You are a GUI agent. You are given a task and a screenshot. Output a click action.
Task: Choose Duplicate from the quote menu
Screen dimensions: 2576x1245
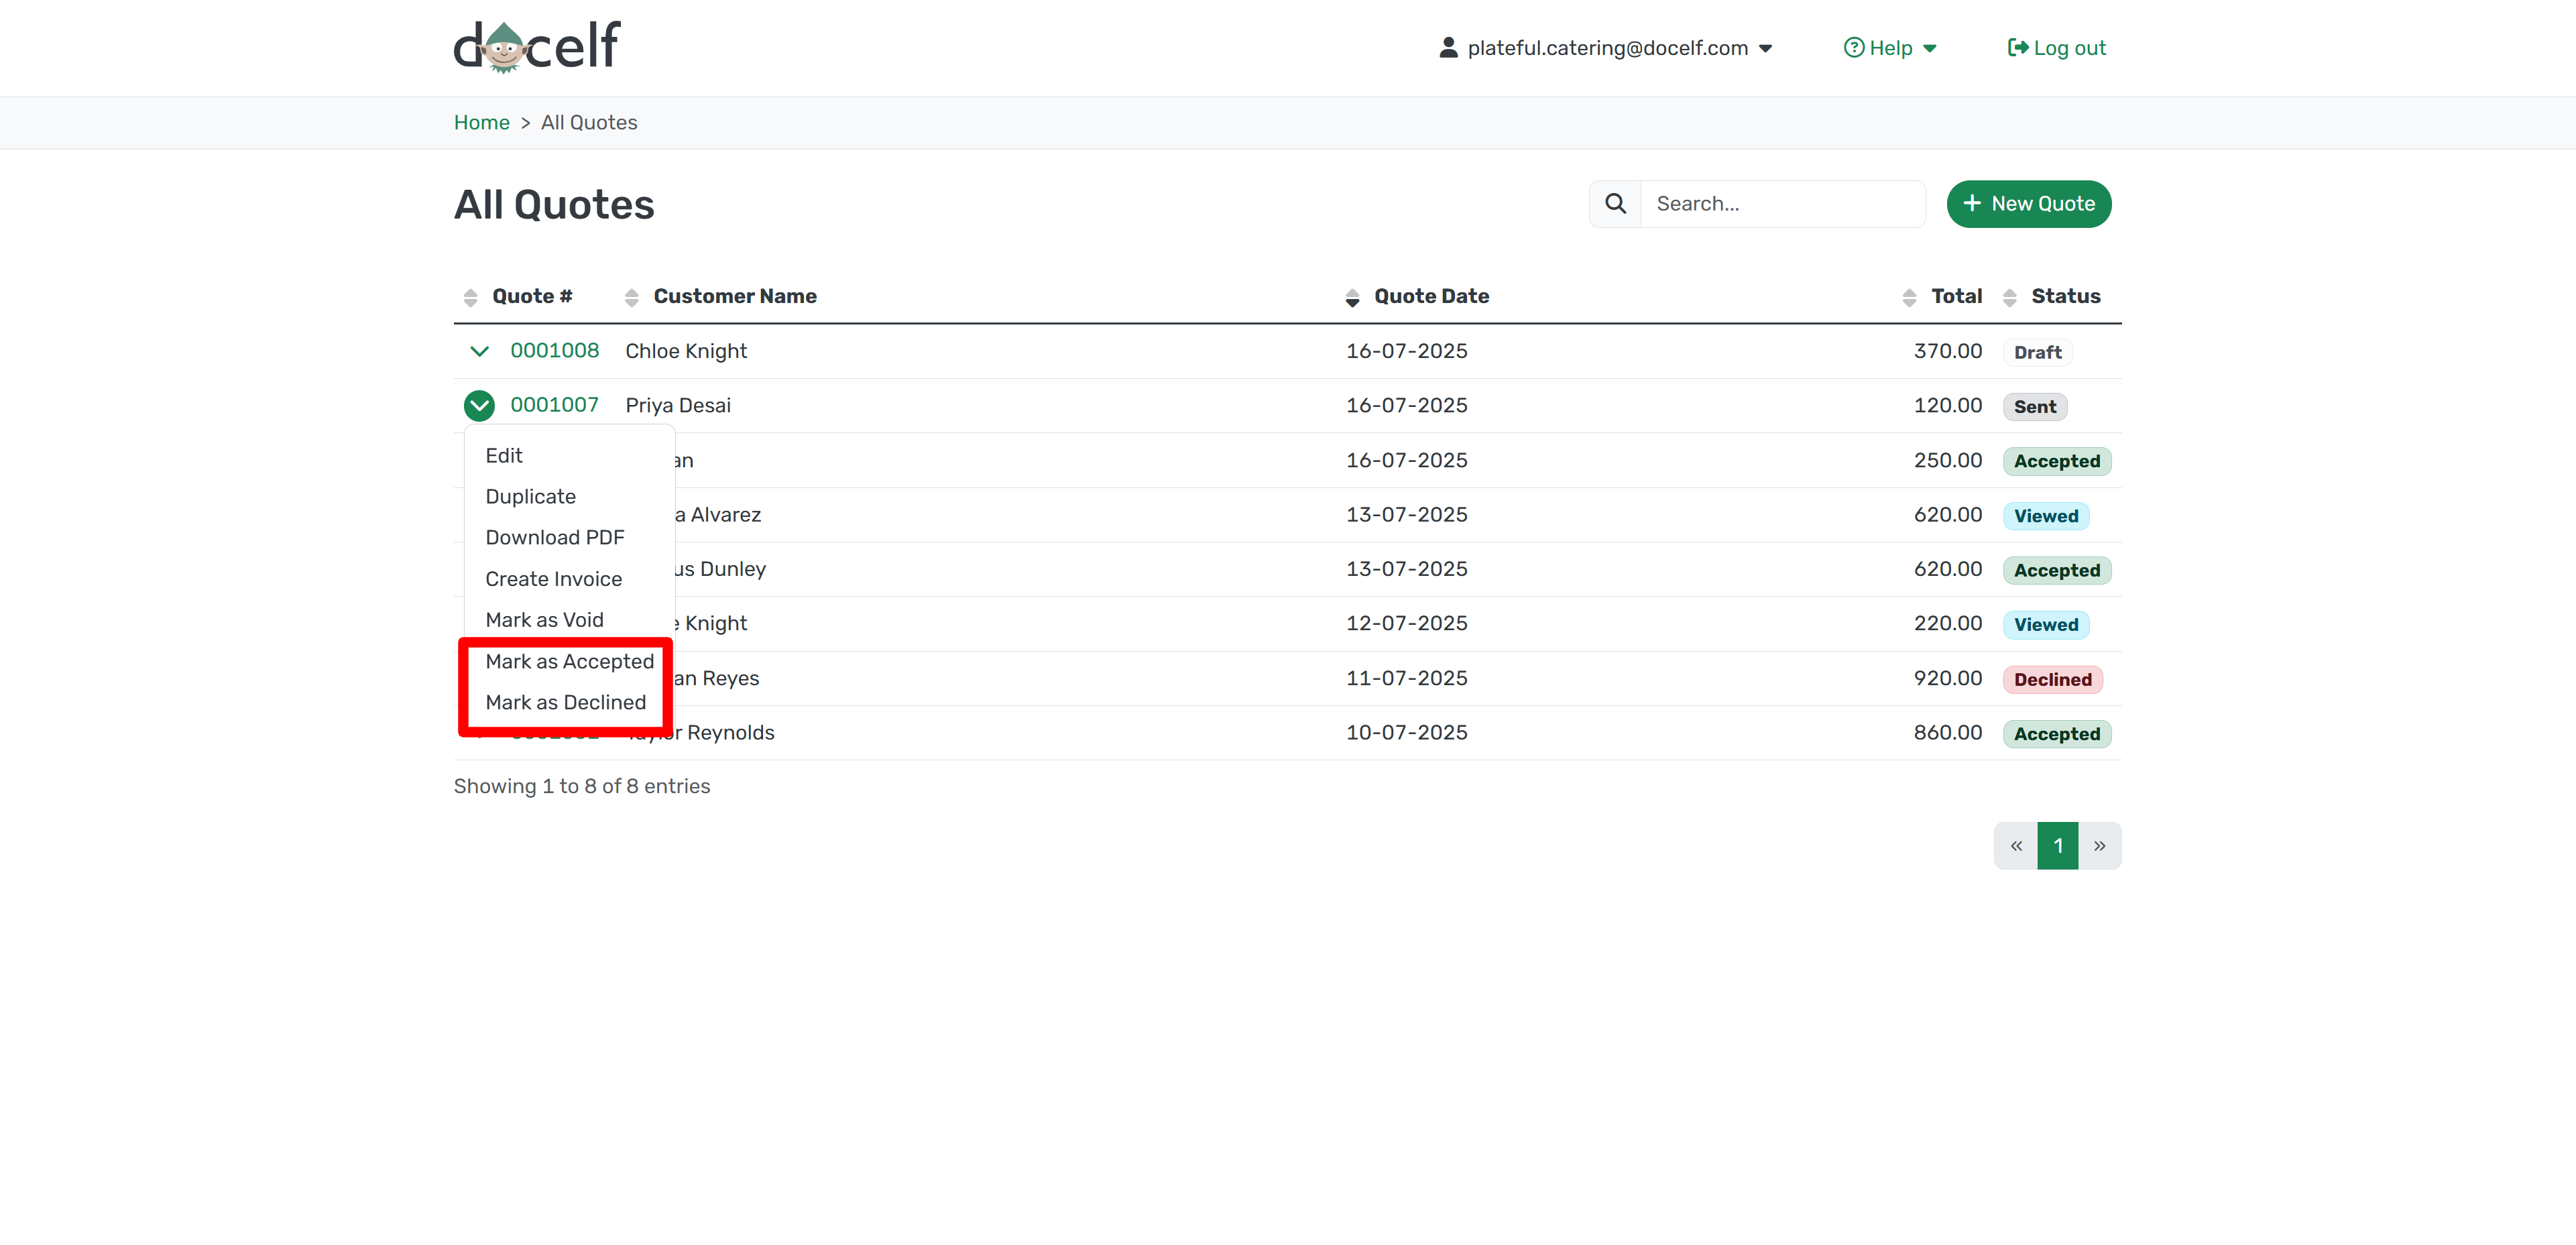pyautogui.click(x=531, y=496)
